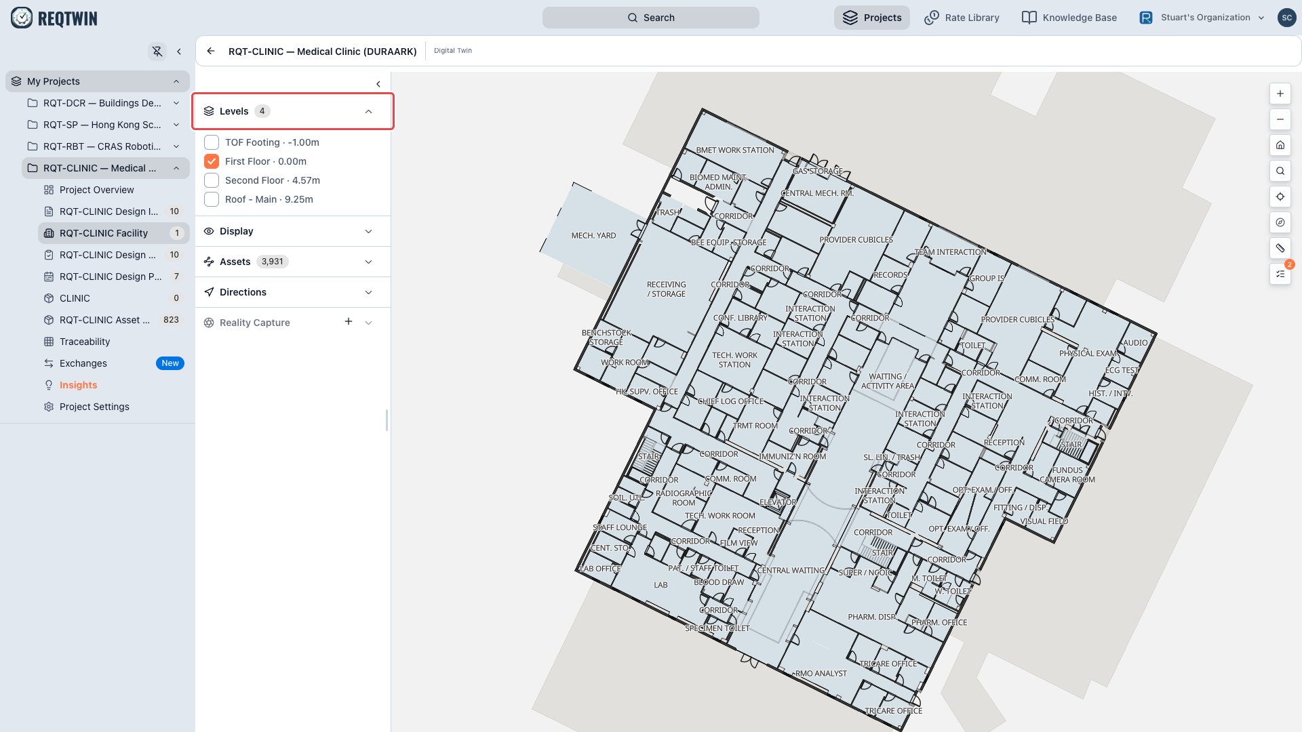
Task: Collapse the My Projects group chevron
Action: (x=176, y=81)
